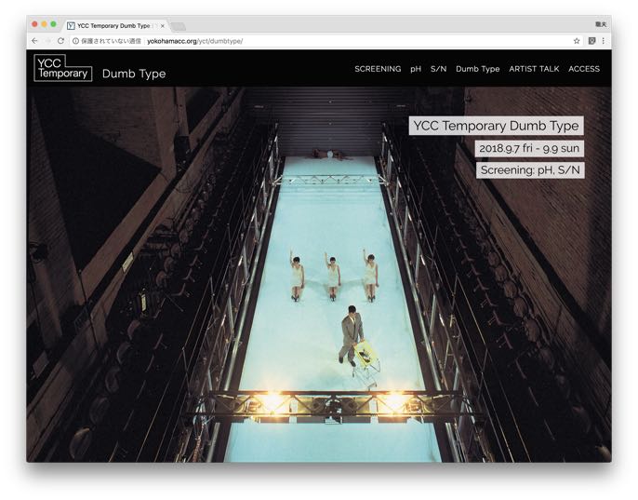Click the YCC Temporary logo
The image size is (638, 500).
tap(62, 68)
